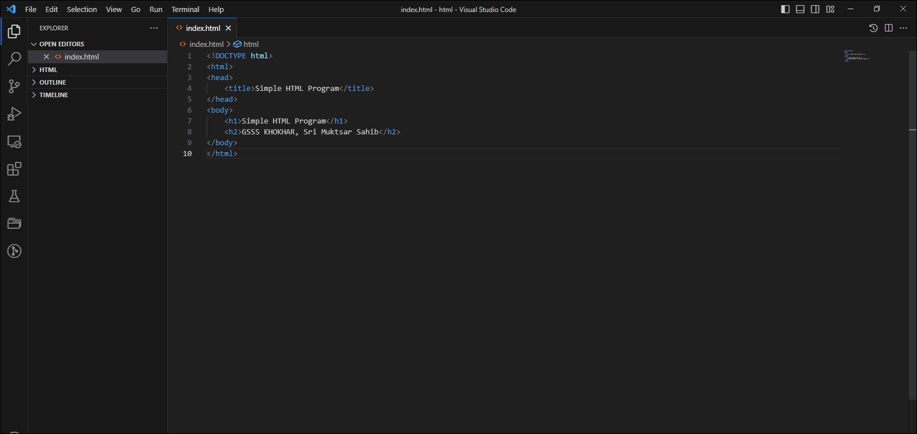This screenshot has height=434, width=917.
Task: Open the timeline history icon in editor toolbar
Action: (873, 28)
